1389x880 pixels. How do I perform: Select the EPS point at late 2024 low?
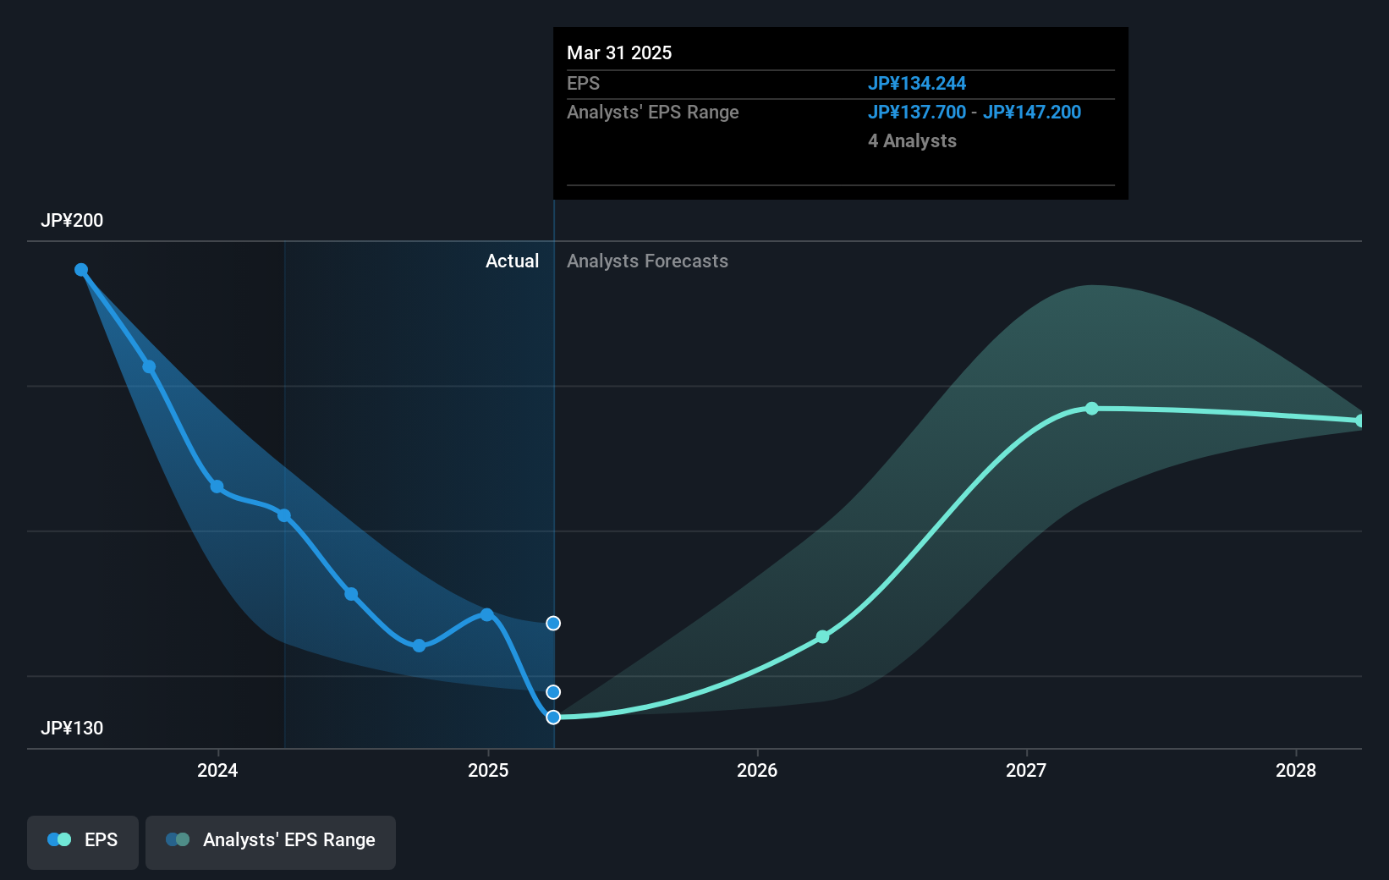[419, 646]
